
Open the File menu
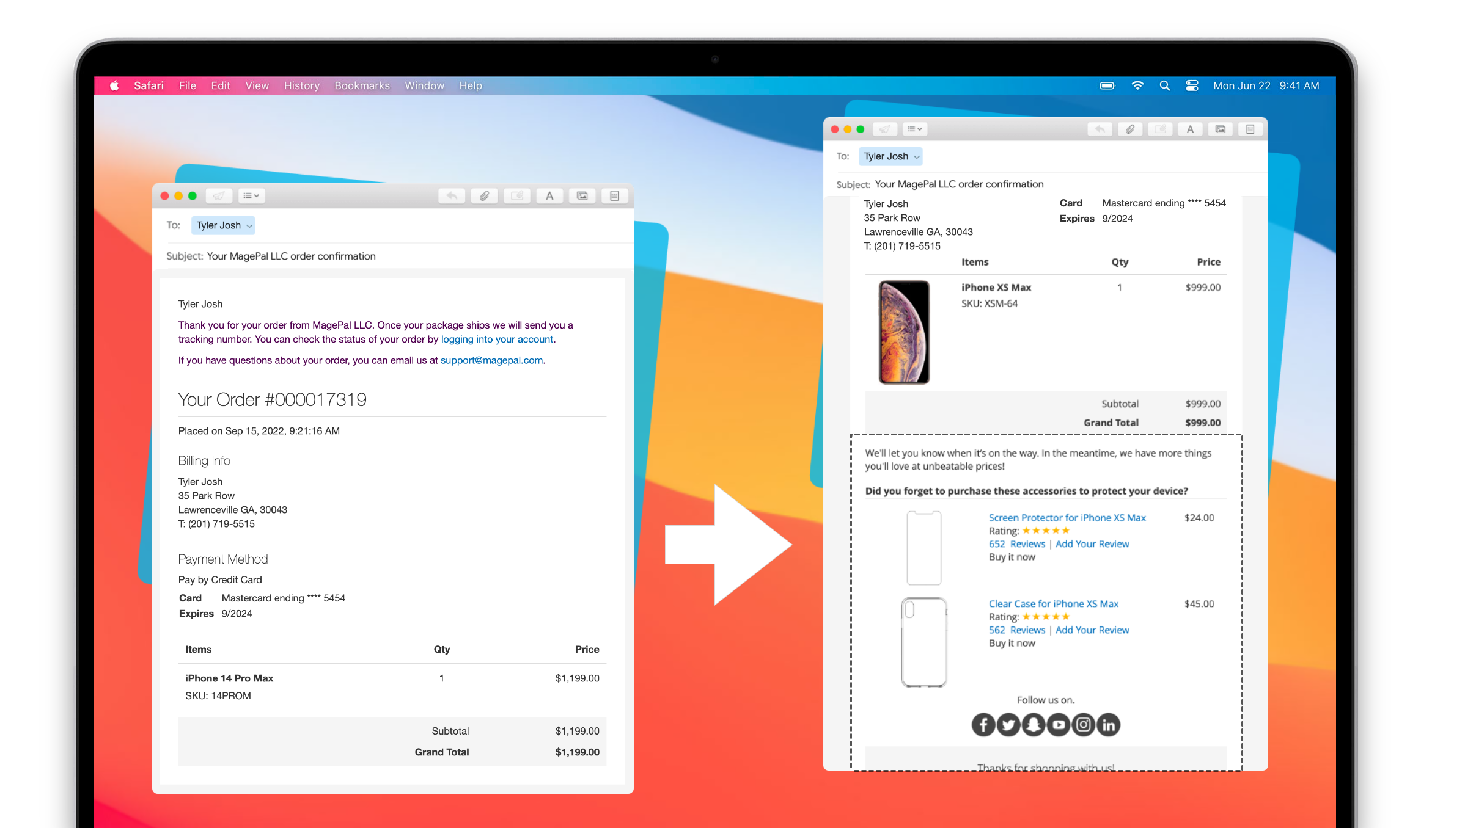[x=187, y=85]
